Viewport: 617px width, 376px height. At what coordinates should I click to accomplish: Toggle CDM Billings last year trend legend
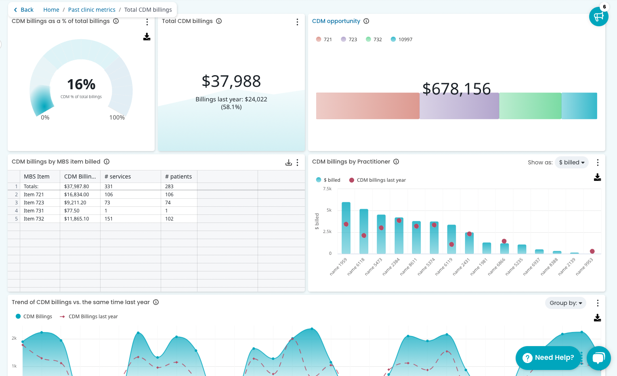[89, 317]
